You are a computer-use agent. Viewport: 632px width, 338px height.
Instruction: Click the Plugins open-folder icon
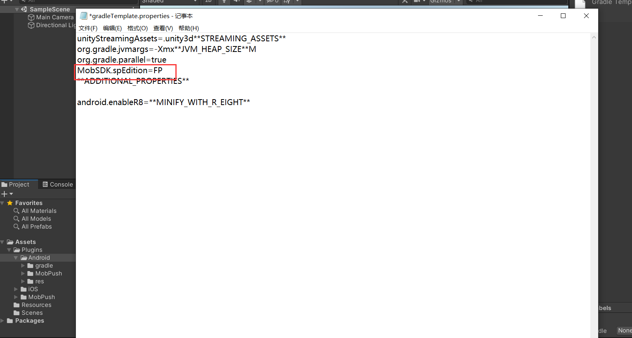[17, 250]
